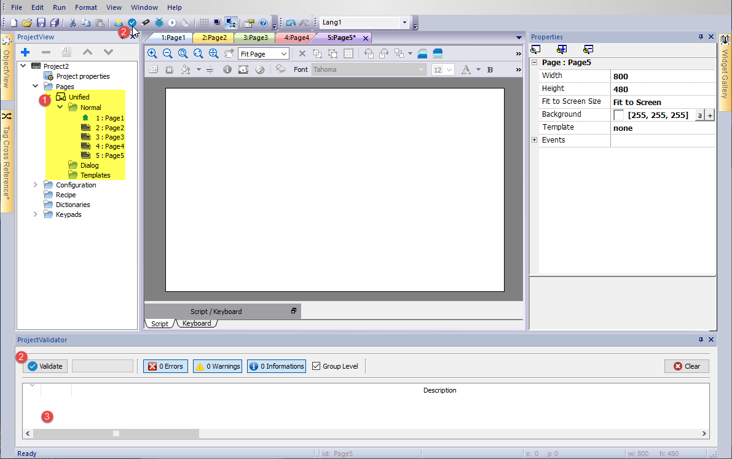732x459 pixels.
Task: Click the Zoom In magnifier icon
Action: 152,53
